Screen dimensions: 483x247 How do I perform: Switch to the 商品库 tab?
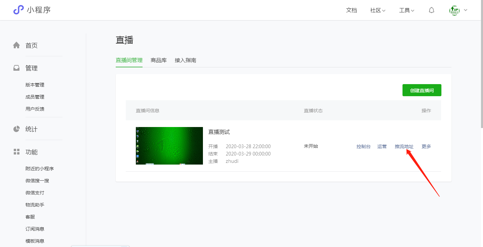tap(159, 60)
